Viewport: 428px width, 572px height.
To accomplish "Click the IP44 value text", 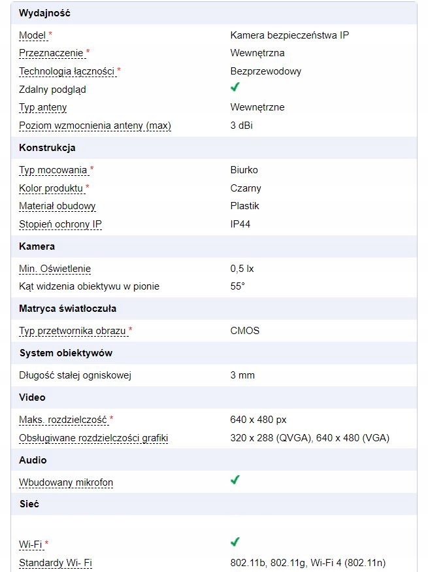I will pyautogui.click(x=240, y=224).
